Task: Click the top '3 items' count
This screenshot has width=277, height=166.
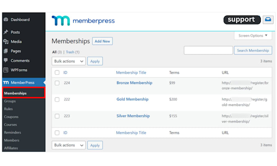Action: 266,61
